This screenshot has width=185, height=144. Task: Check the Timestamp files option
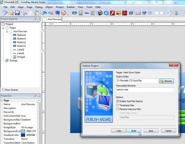coord(117,105)
